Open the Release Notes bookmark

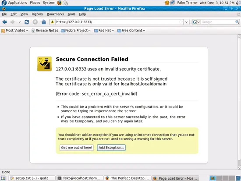point(45,30)
